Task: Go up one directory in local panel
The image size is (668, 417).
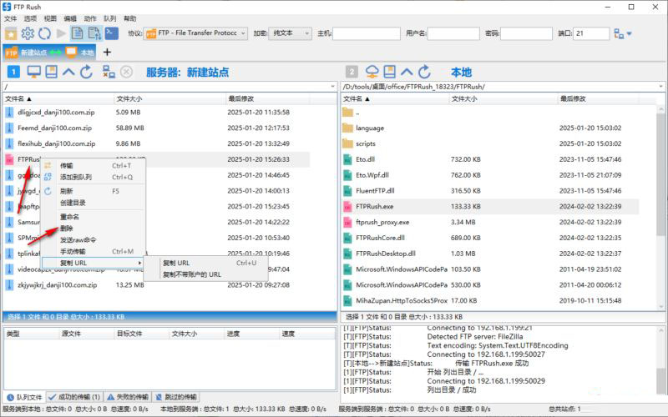Action: click(407, 72)
